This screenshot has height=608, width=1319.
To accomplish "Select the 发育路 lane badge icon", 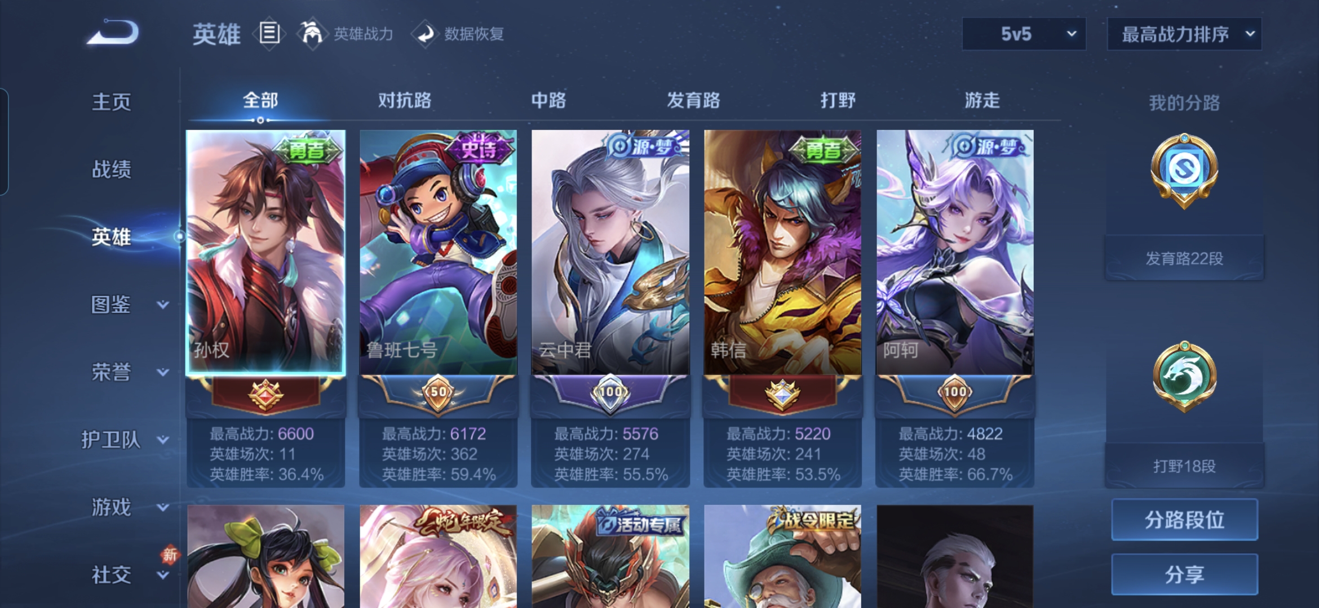I will [1184, 170].
